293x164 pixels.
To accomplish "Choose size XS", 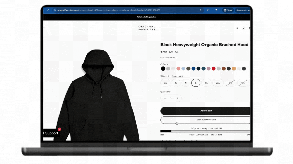I will (165, 83).
